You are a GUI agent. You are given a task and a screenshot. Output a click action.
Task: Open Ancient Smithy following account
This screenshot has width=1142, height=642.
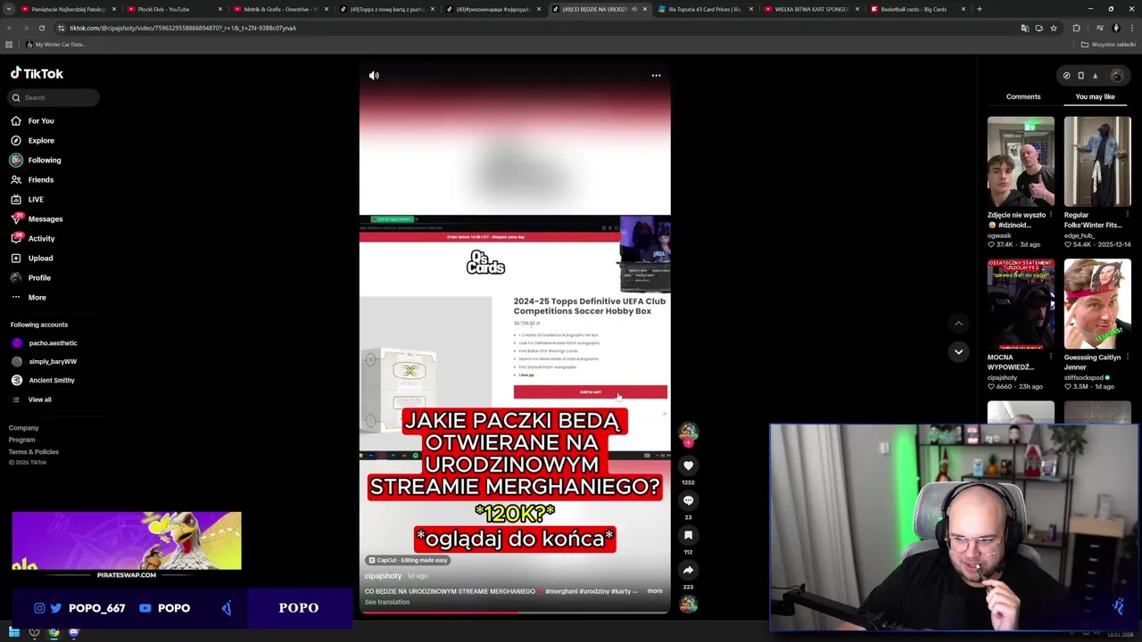pos(43,380)
